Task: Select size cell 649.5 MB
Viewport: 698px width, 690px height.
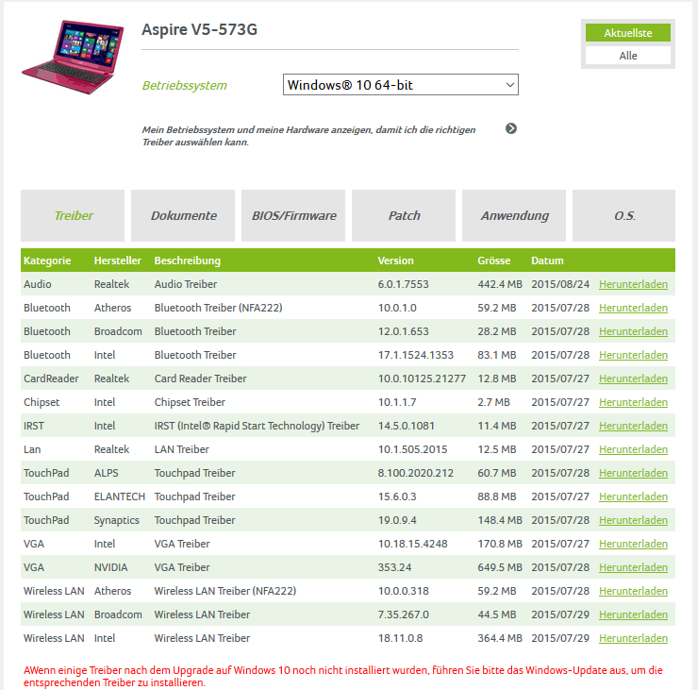Action: pyautogui.click(x=500, y=567)
